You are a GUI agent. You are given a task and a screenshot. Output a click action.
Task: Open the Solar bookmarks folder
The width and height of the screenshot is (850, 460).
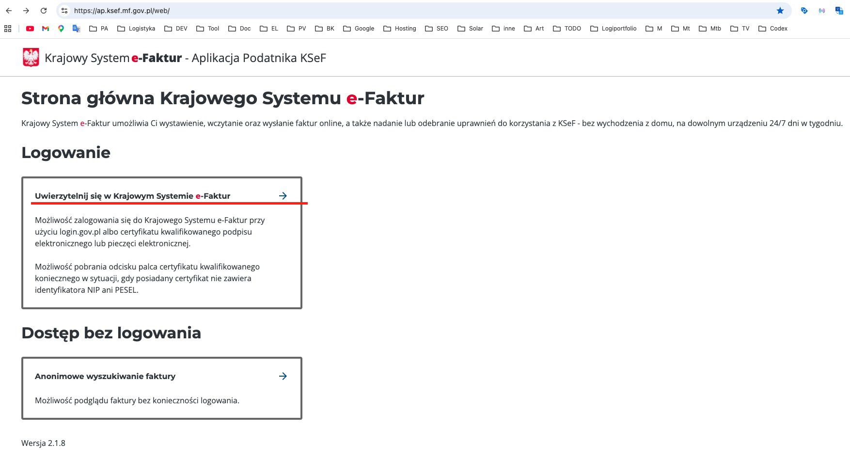471,29
